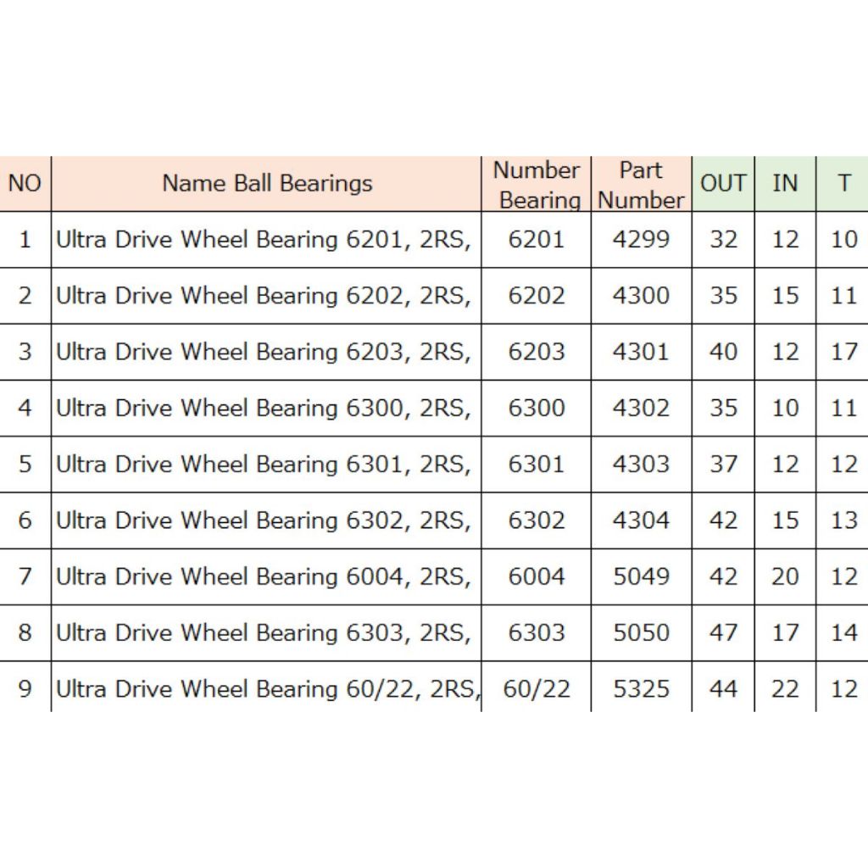Select the Ultra Drive Wheel Bearing 6004 name
The height and width of the screenshot is (868, 868).
264,576
